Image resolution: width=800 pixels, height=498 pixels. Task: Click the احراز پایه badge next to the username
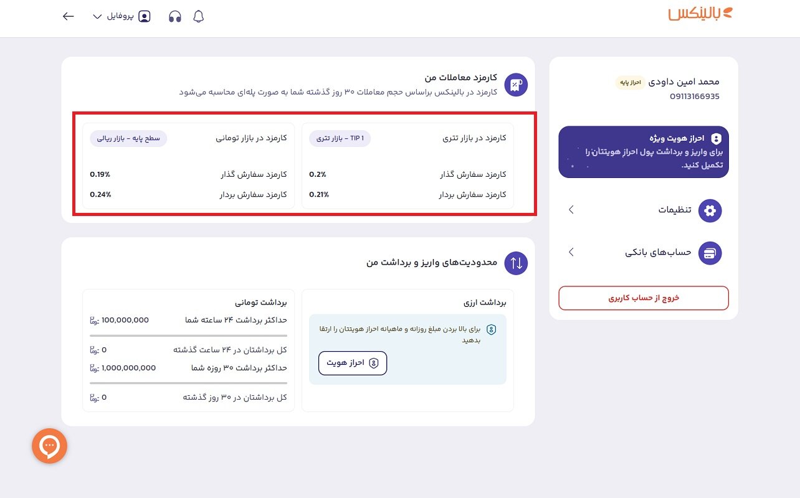click(x=629, y=82)
